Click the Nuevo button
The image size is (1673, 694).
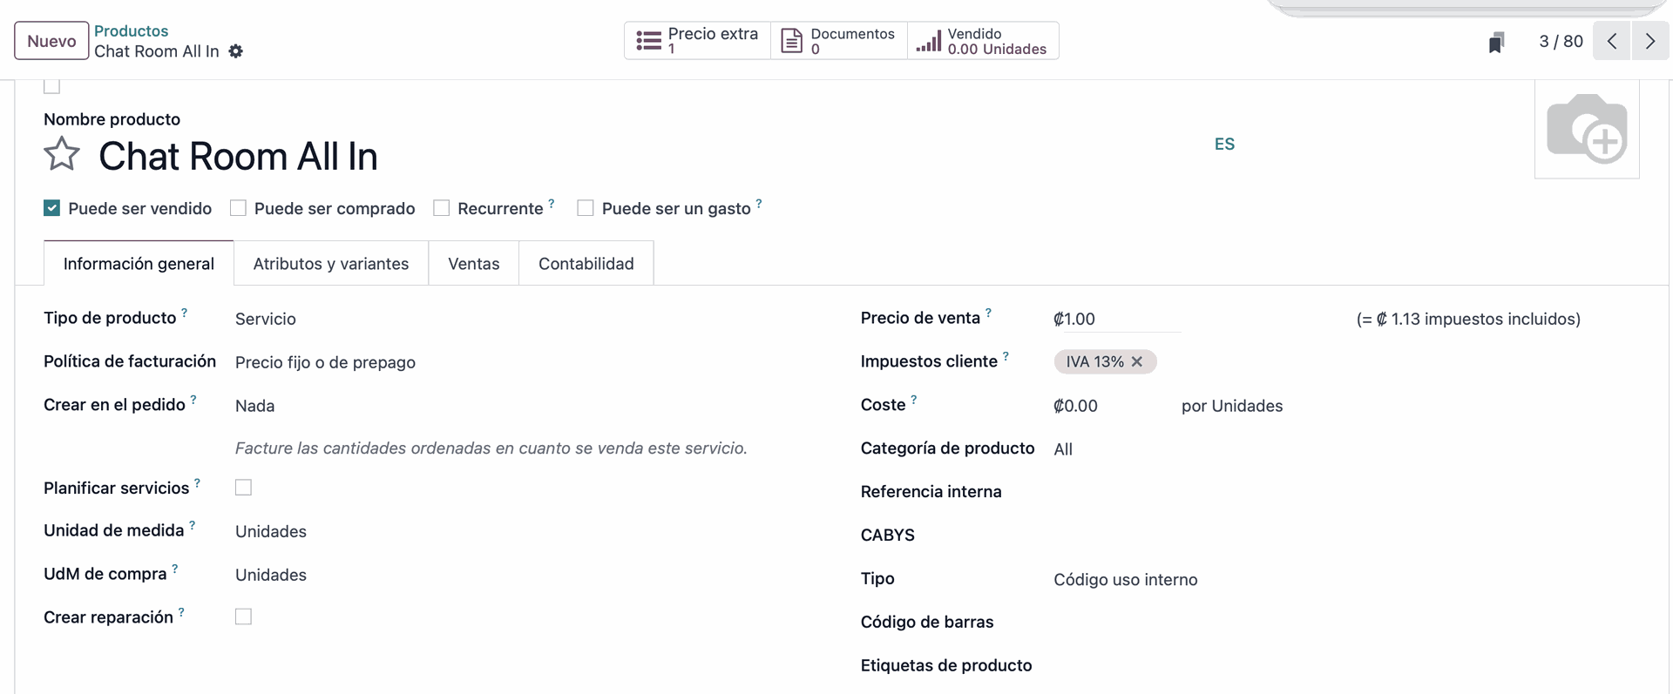point(51,41)
